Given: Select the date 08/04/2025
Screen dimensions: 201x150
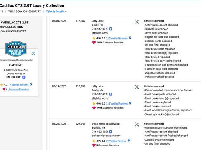Looking at the screenshot, I should [x=59, y=21].
